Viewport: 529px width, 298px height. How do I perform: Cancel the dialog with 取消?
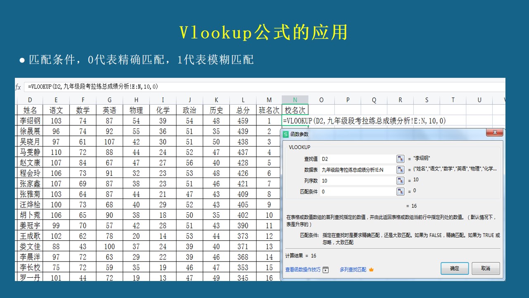pos(486,269)
